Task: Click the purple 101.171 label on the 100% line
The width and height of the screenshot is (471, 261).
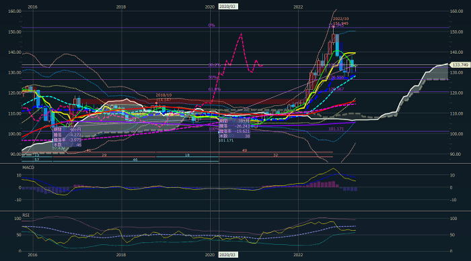Action: [336, 129]
